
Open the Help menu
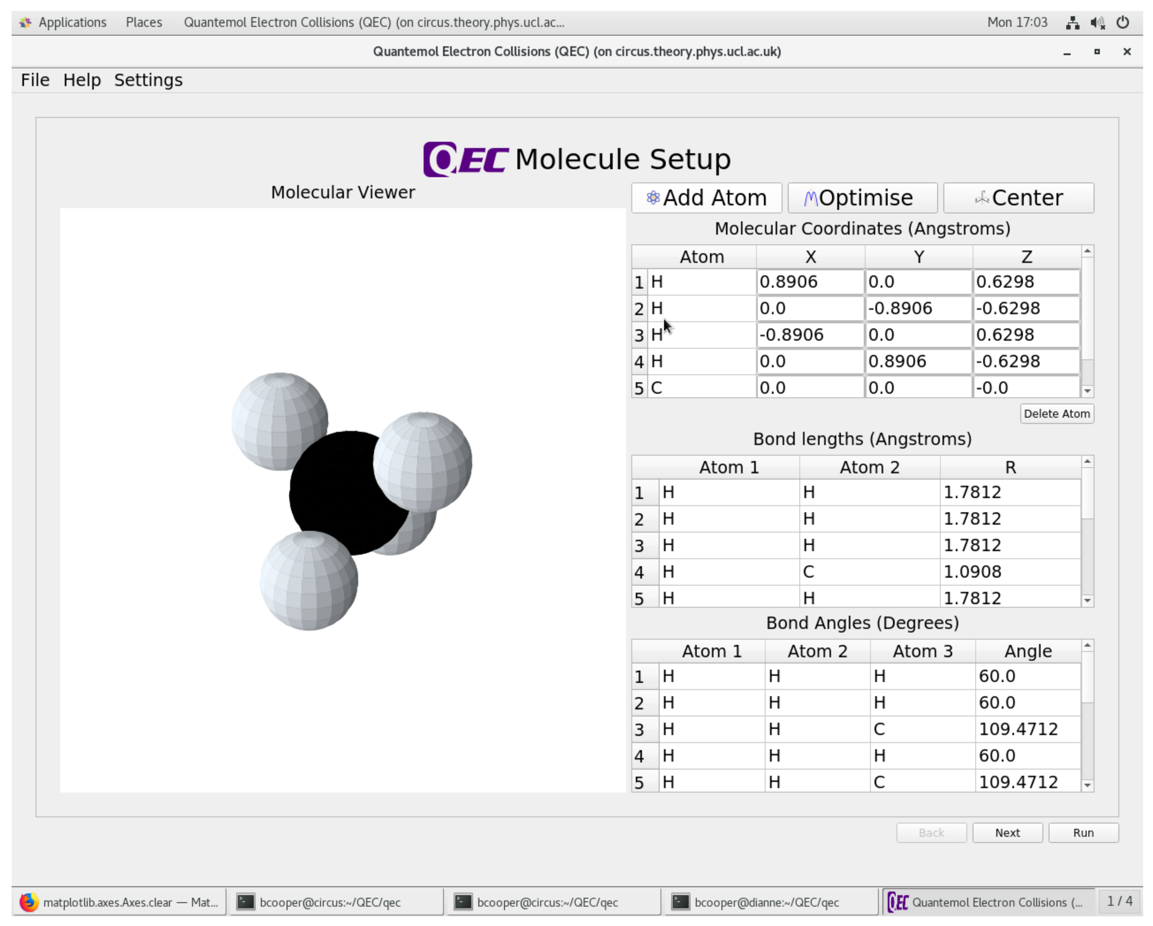[x=83, y=80]
